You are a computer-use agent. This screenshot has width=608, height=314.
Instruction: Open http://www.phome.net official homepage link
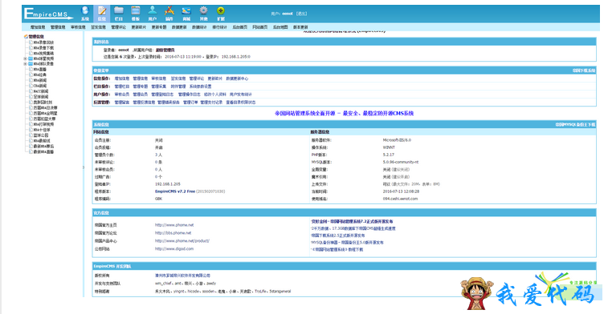click(x=174, y=224)
